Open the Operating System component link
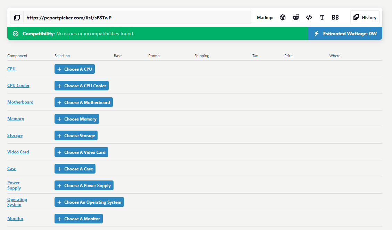This screenshot has height=230, width=392. pyautogui.click(x=17, y=202)
